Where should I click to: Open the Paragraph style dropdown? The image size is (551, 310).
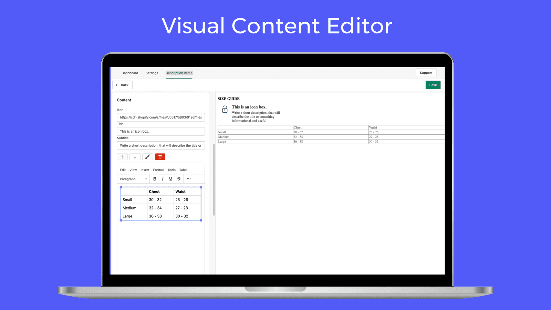(x=133, y=179)
